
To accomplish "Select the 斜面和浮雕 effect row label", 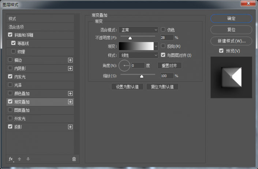I will tap(24, 35).
